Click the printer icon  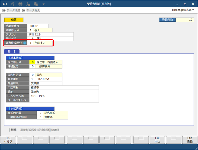20,4
